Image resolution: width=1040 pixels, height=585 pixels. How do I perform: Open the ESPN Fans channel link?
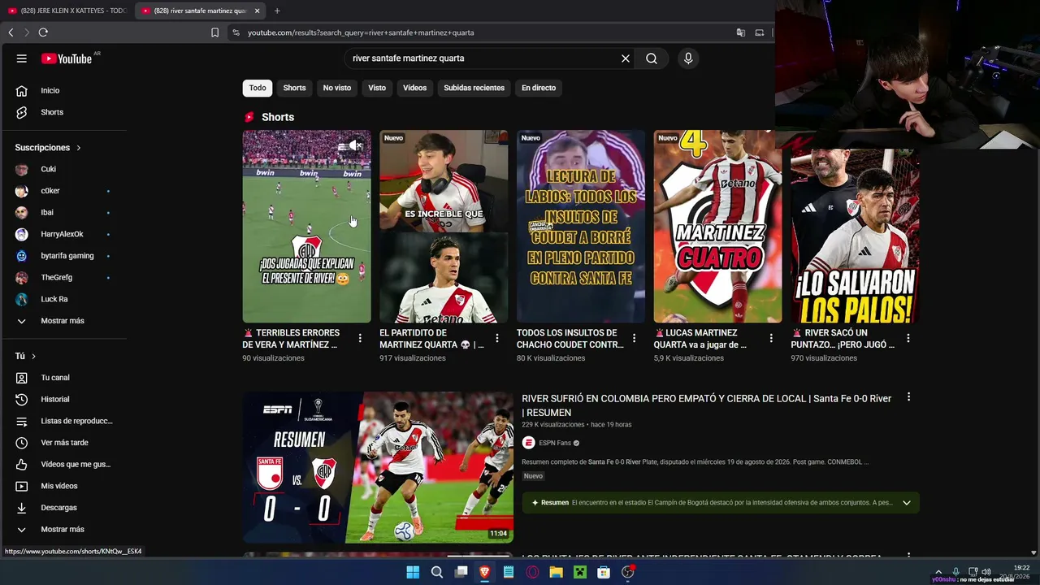tap(555, 443)
